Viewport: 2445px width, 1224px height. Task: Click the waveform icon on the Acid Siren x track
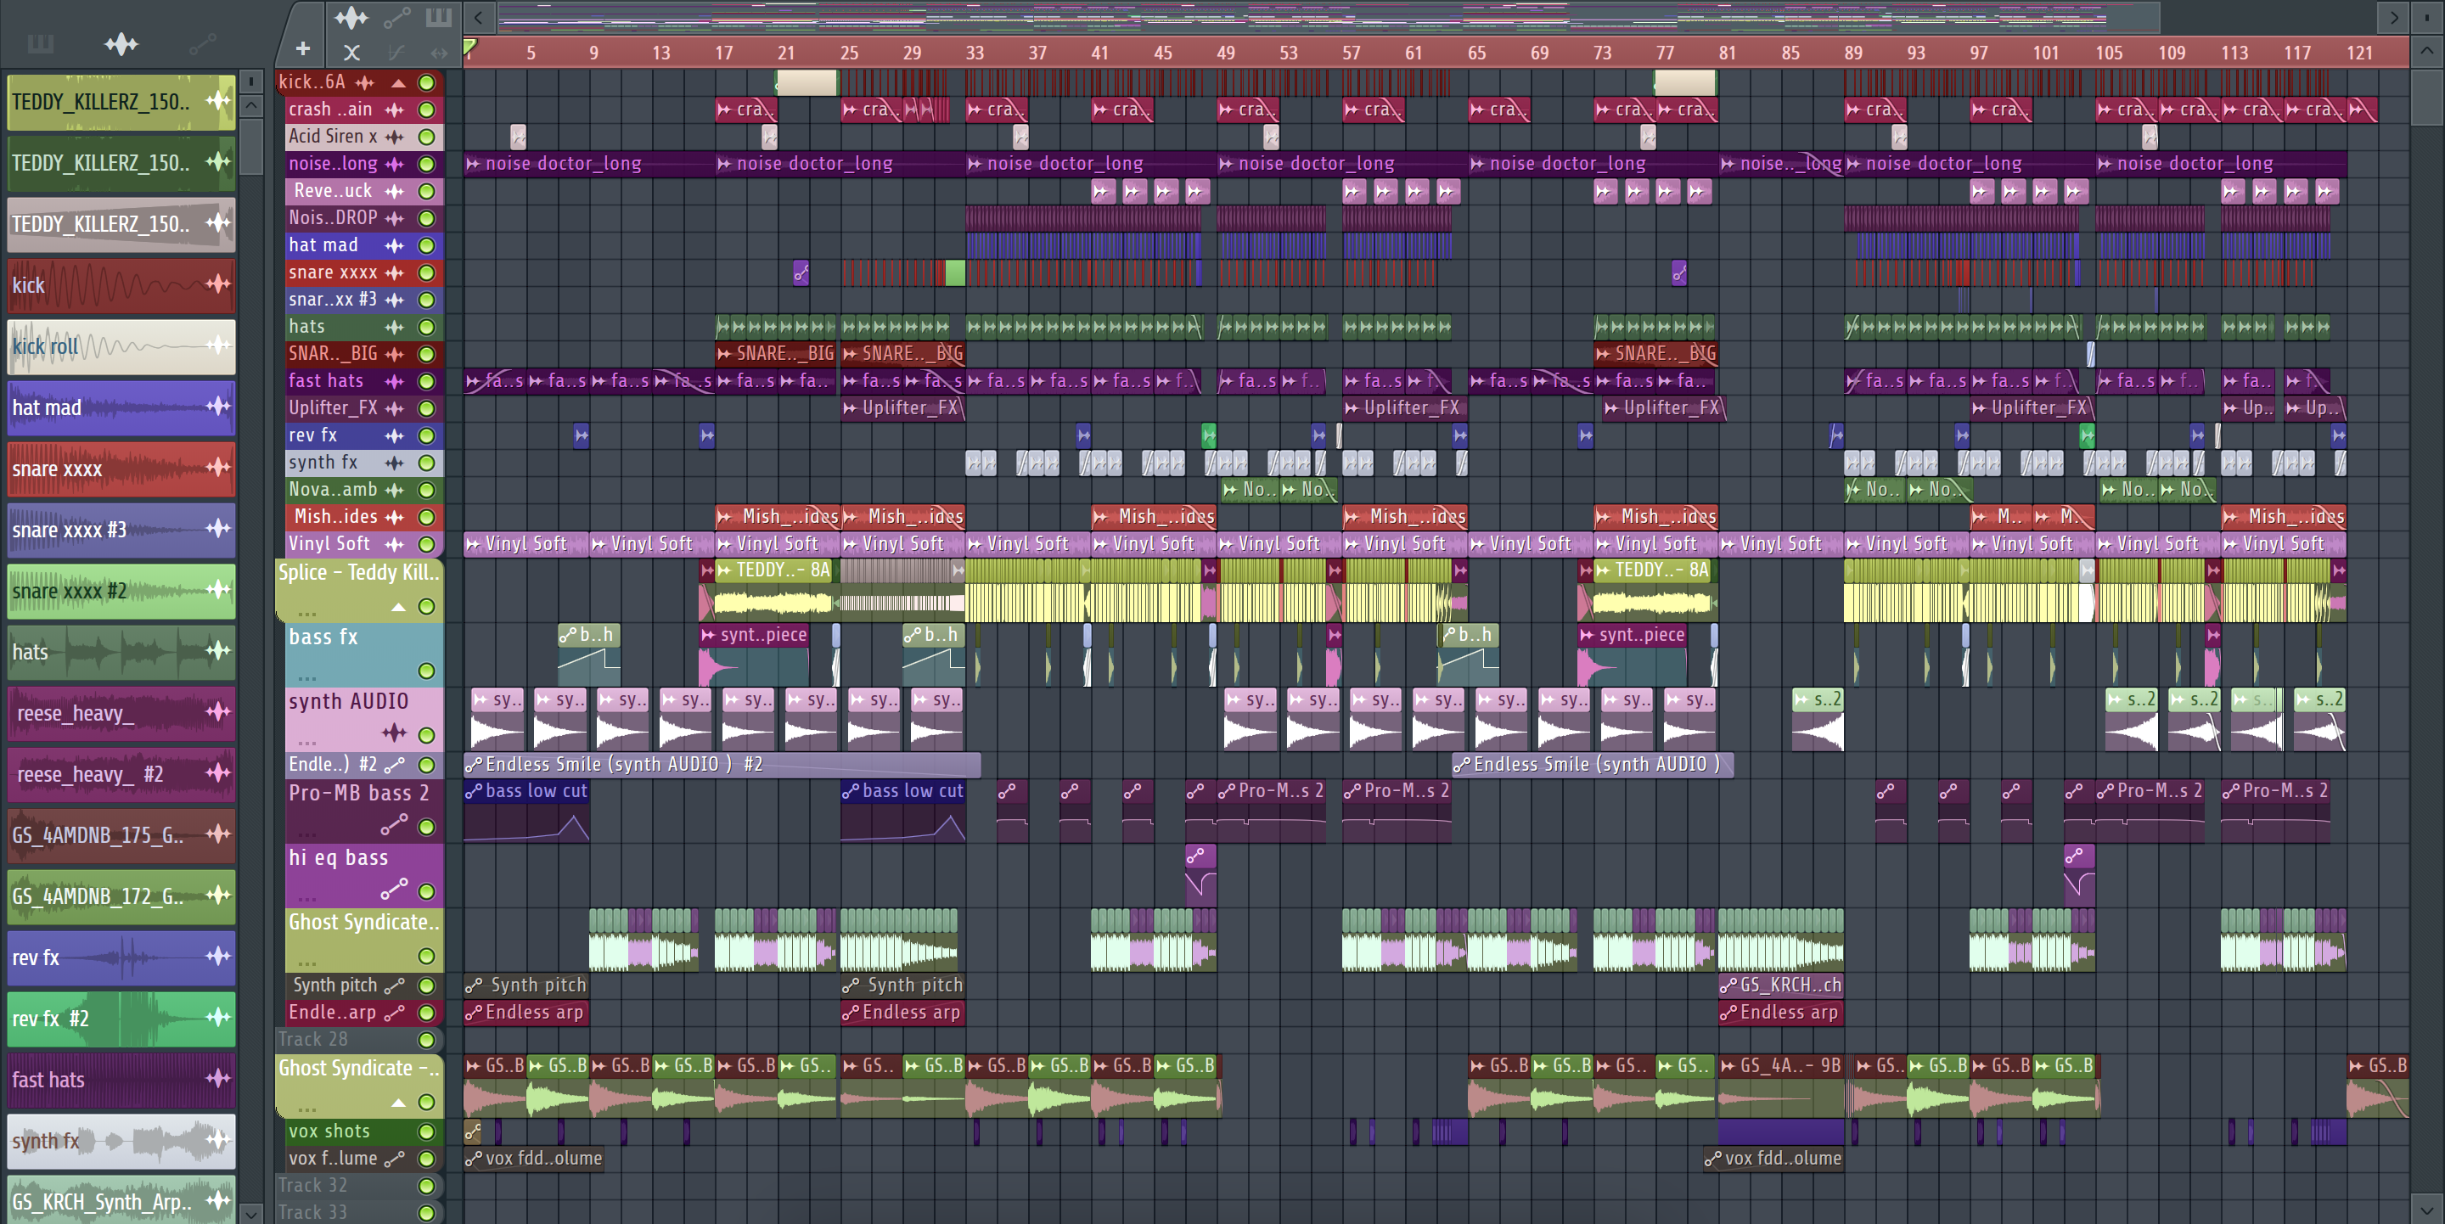[394, 137]
